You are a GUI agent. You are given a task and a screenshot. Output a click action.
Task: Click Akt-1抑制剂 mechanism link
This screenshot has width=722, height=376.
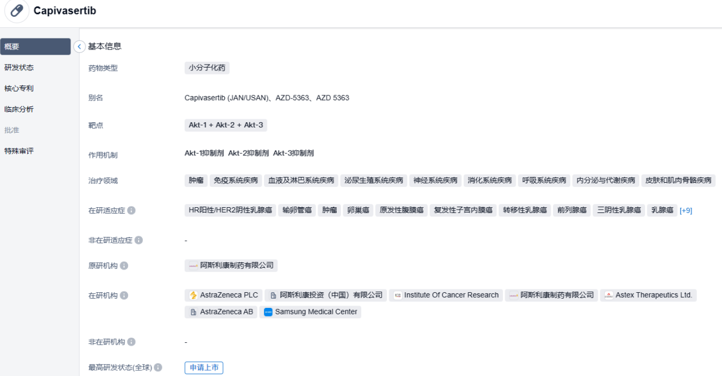coord(205,153)
